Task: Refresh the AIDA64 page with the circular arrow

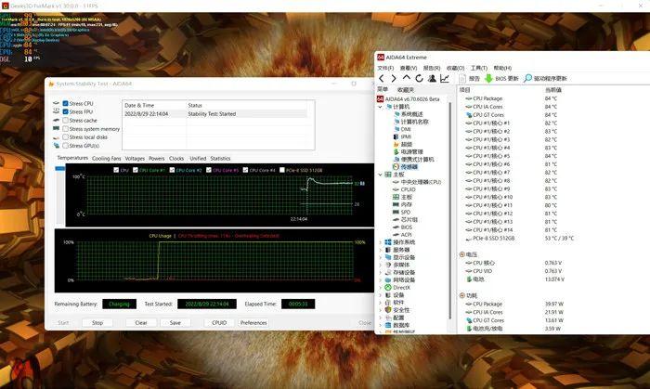Action: tap(419, 78)
